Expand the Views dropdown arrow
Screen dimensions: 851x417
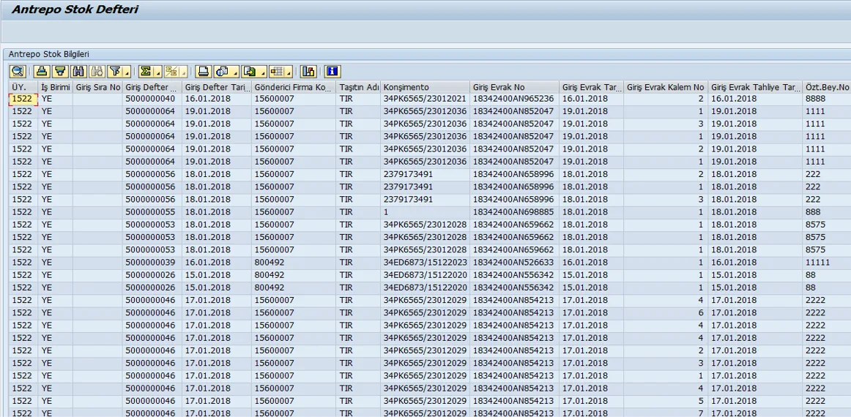click(x=235, y=71)
